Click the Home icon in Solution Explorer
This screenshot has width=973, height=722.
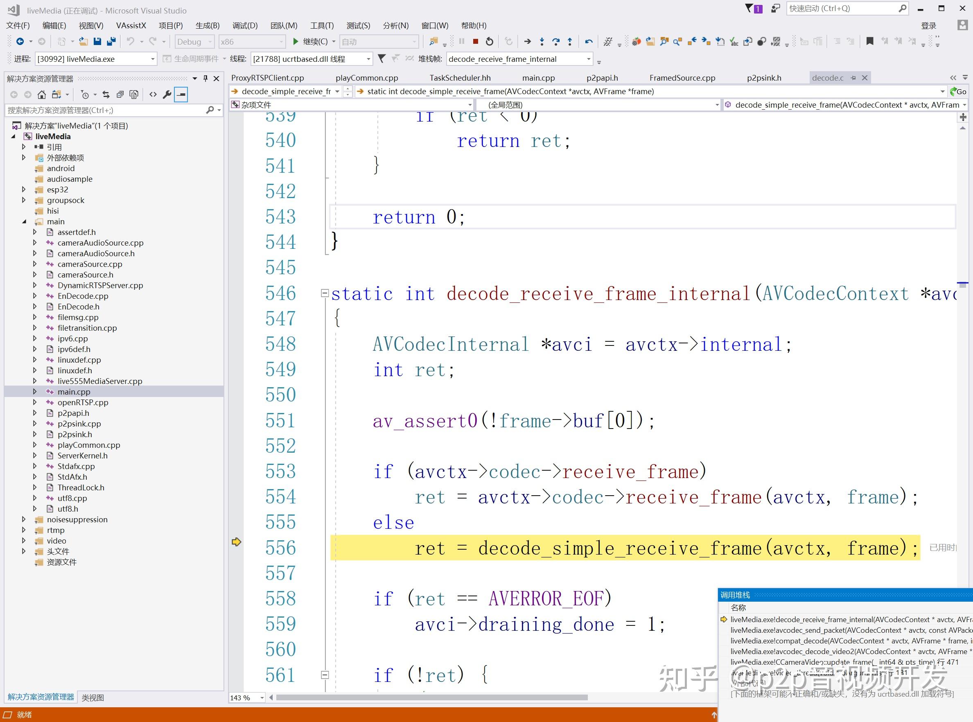[x=41, y=95]
